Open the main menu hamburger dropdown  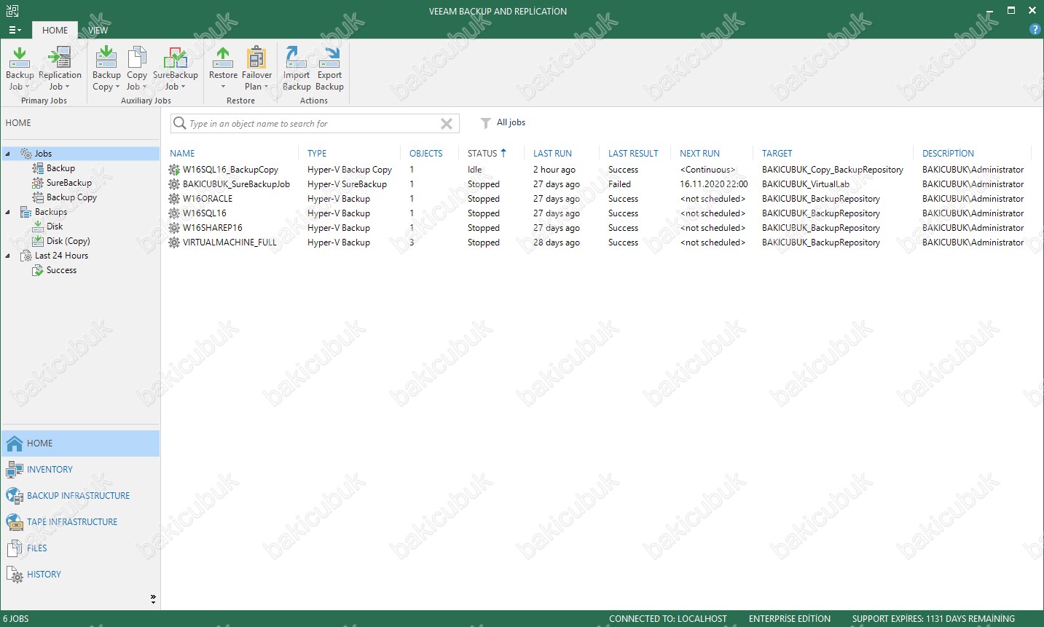(x=15, y=30)
